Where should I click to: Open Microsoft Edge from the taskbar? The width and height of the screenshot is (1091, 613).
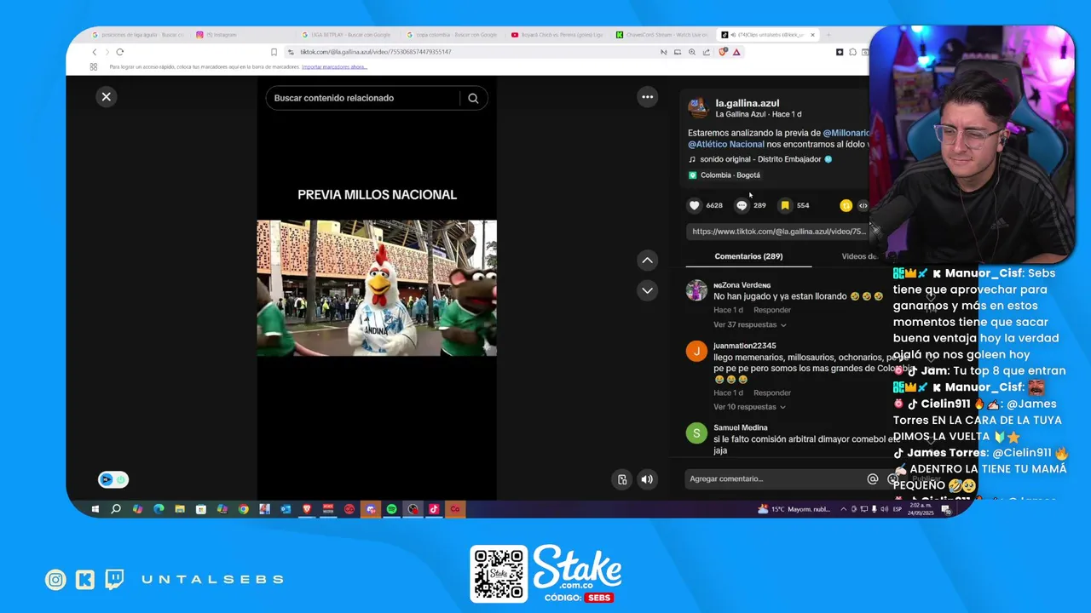click(x=159, y=509)
